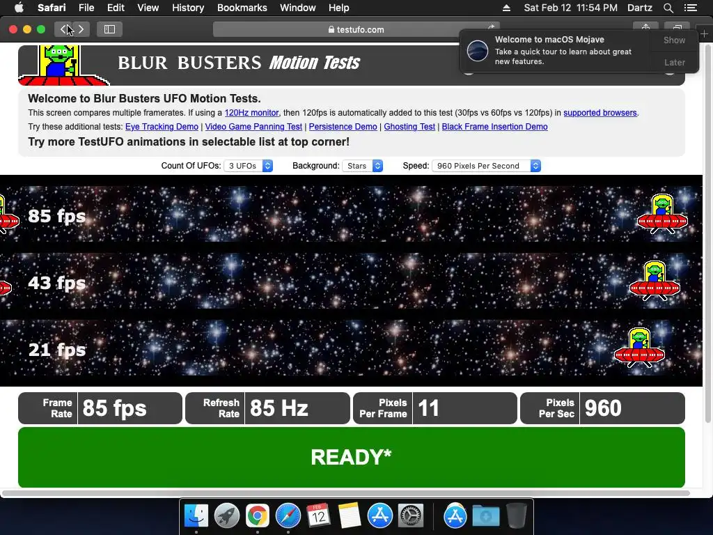Open the Apple menu

pos(19,8)
